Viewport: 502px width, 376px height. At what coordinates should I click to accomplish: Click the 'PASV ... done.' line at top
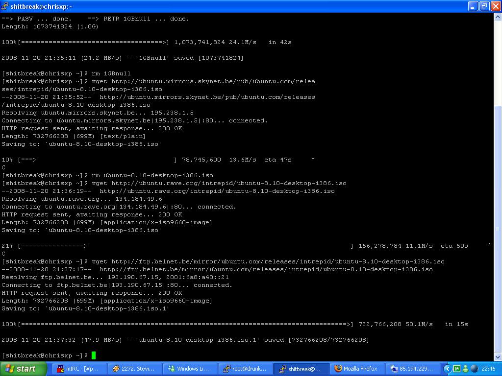[96, 19]
